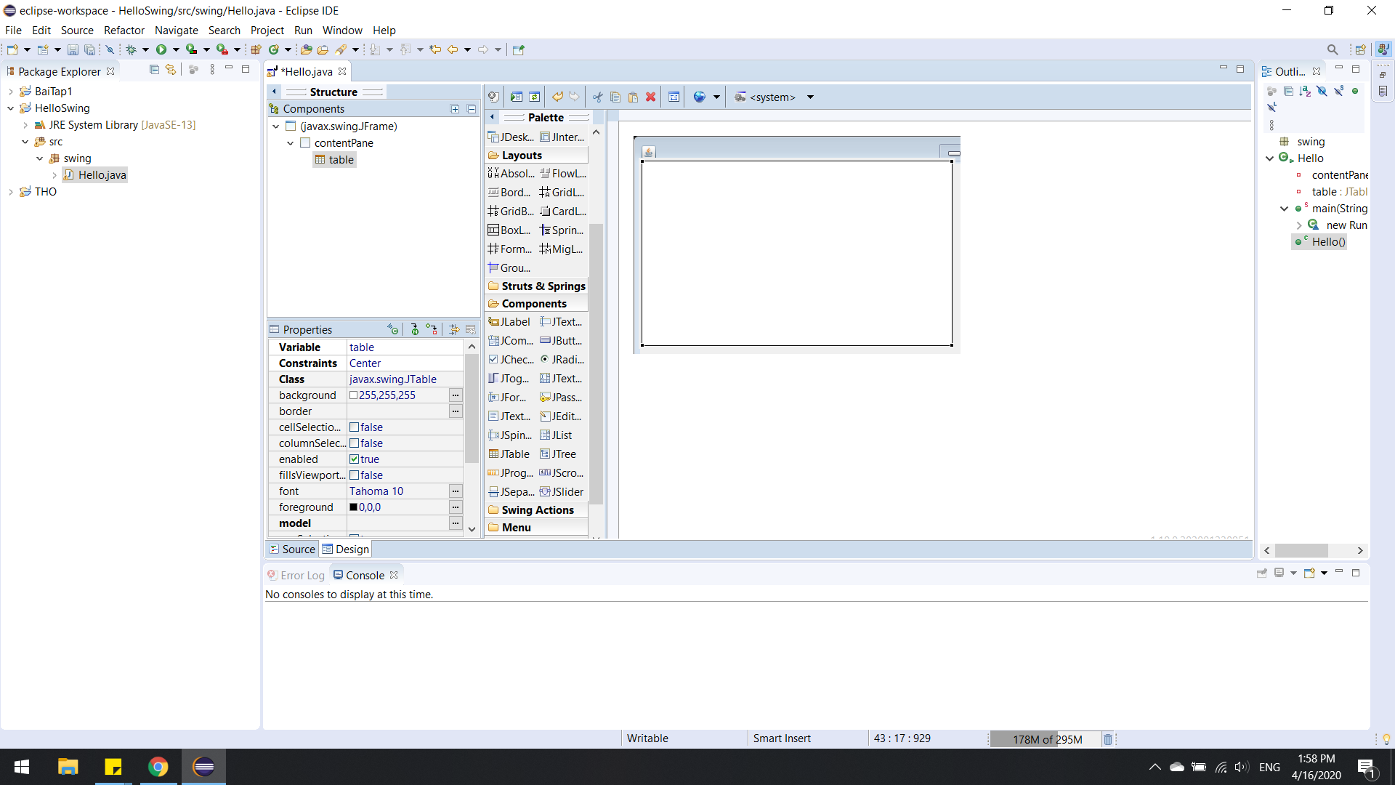Viewport: 1395px width, 785px height.
Task: Toggle the fillsViewportHeight checkbox
Action: click(355, 475)
